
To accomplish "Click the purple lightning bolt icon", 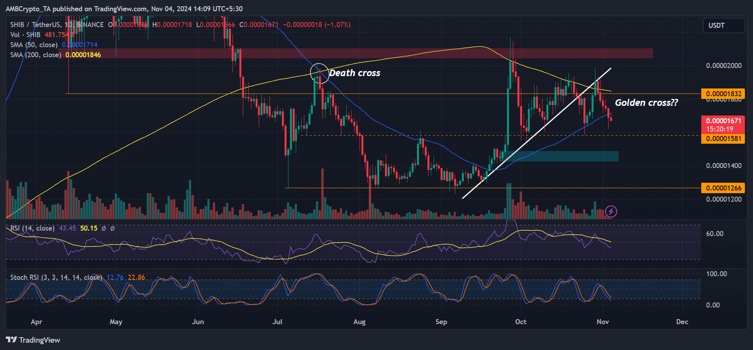I will coord(611,211).
